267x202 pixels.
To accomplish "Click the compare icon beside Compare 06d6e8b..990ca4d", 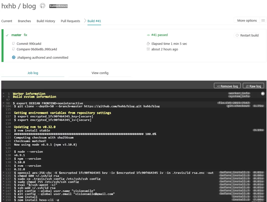I will tap(14, 49).
